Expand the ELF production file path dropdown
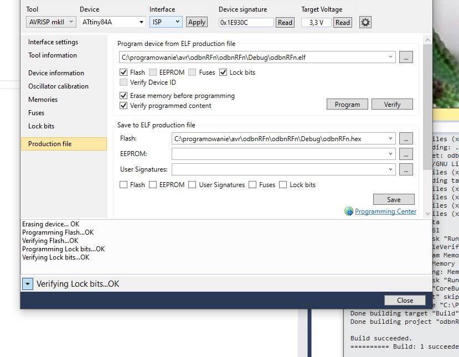Screen dimensions: 459x357 pos(390,57)
